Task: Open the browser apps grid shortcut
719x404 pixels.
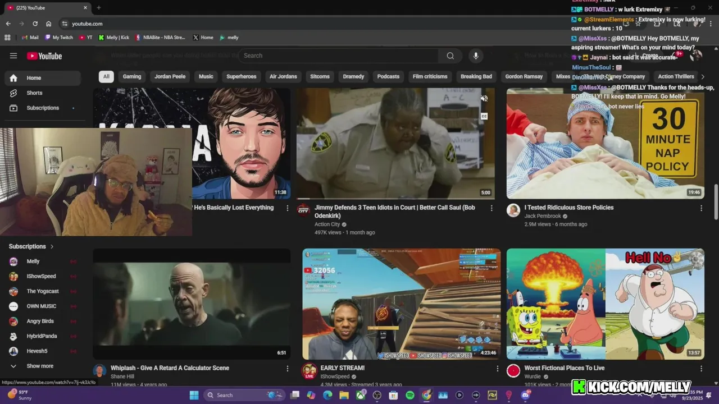Action: click(7, 38)
